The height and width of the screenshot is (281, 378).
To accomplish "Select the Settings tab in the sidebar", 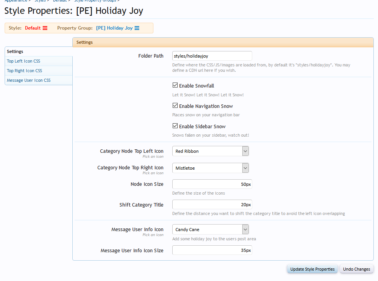I will pyautogui.click(x=38, y=51).
